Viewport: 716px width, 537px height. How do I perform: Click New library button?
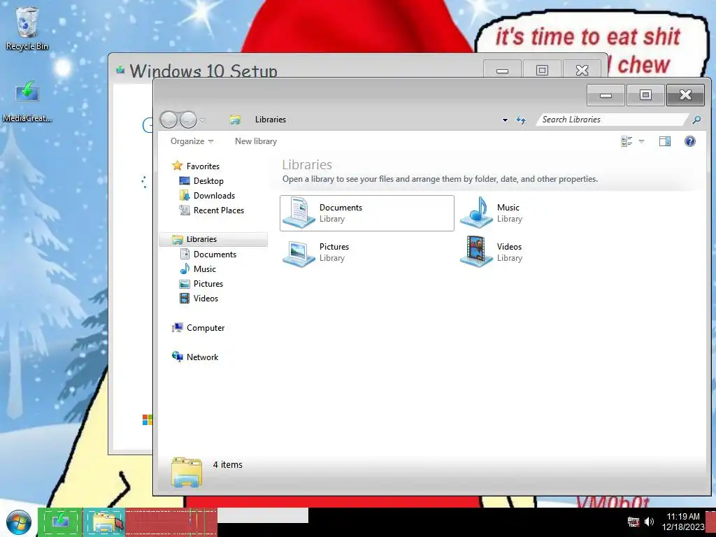[x=256, y=141]
